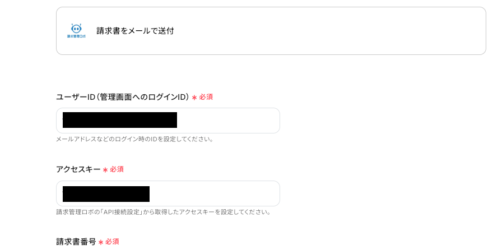Select the ユーザーID (管理画面へのログインID) label
Screen dimensions: 493x249
[x=122, y=97]
